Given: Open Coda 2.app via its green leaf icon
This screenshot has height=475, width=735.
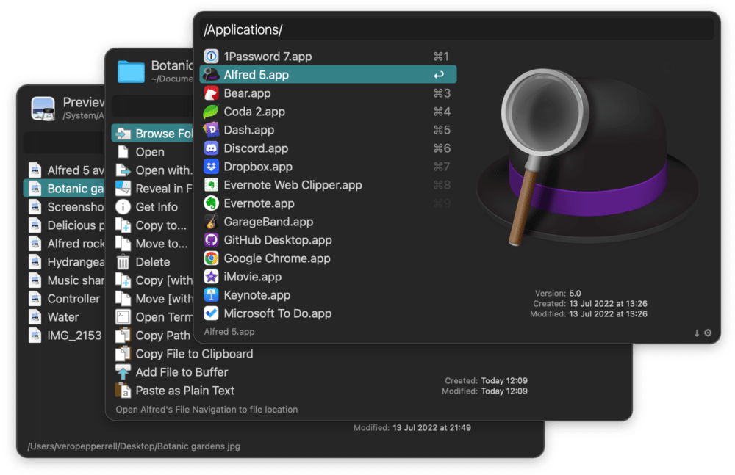Looking at the screenshot, I should [212, 112].
